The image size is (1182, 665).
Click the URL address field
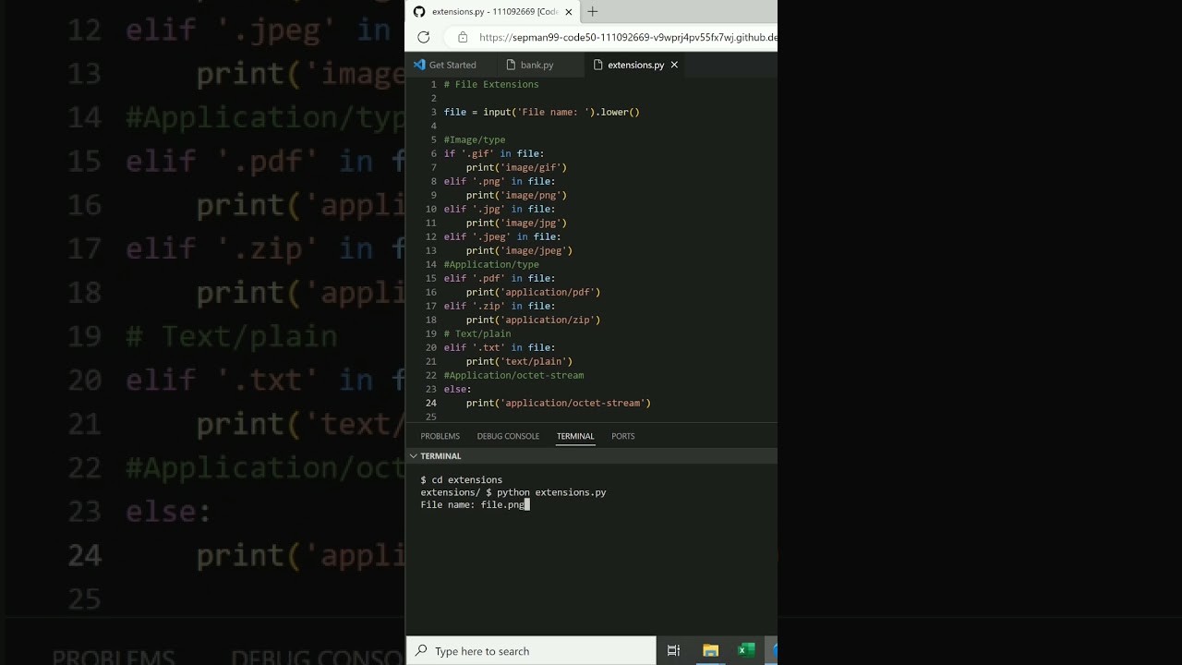[x=628, y=38]
